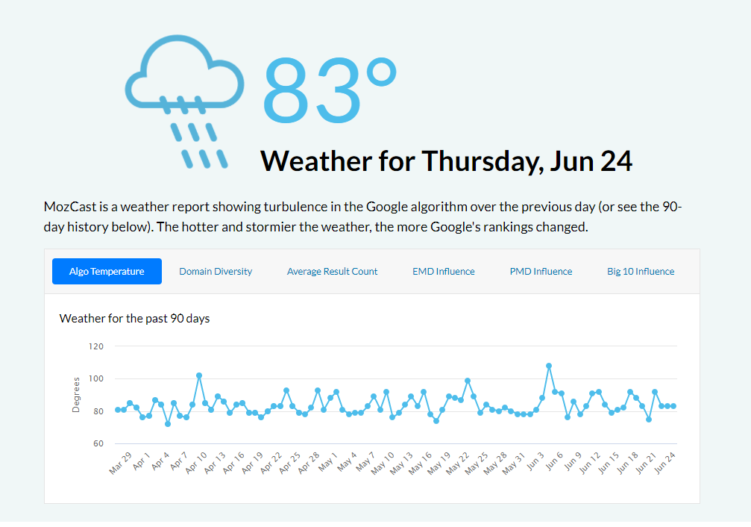
Task: Click the Degrees y-axis title
Action: (75, 395)
